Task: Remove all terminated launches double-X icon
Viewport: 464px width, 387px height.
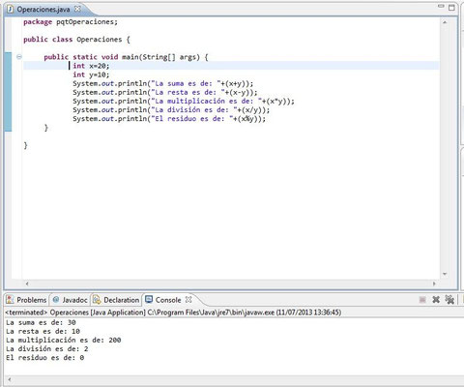Action: click(x=449, y=300)
